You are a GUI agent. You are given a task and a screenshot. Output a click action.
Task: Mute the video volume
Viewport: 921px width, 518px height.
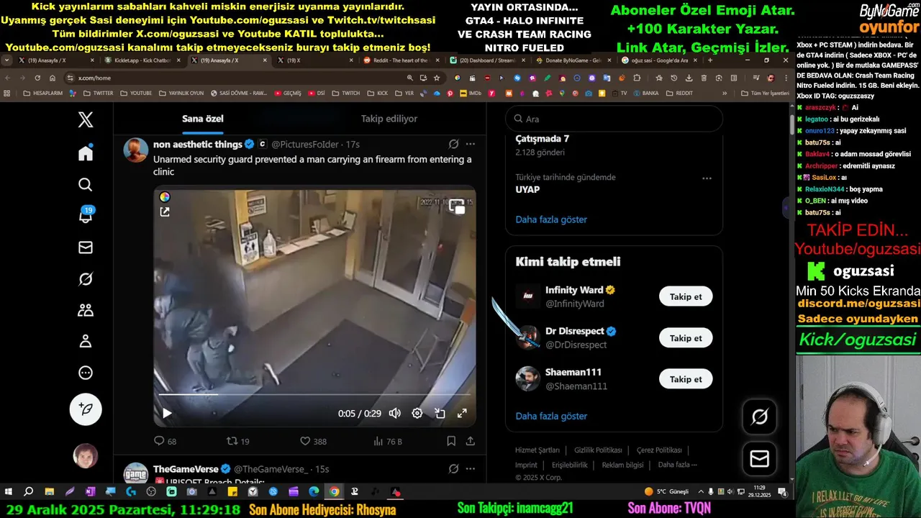(x=394, y=413)
